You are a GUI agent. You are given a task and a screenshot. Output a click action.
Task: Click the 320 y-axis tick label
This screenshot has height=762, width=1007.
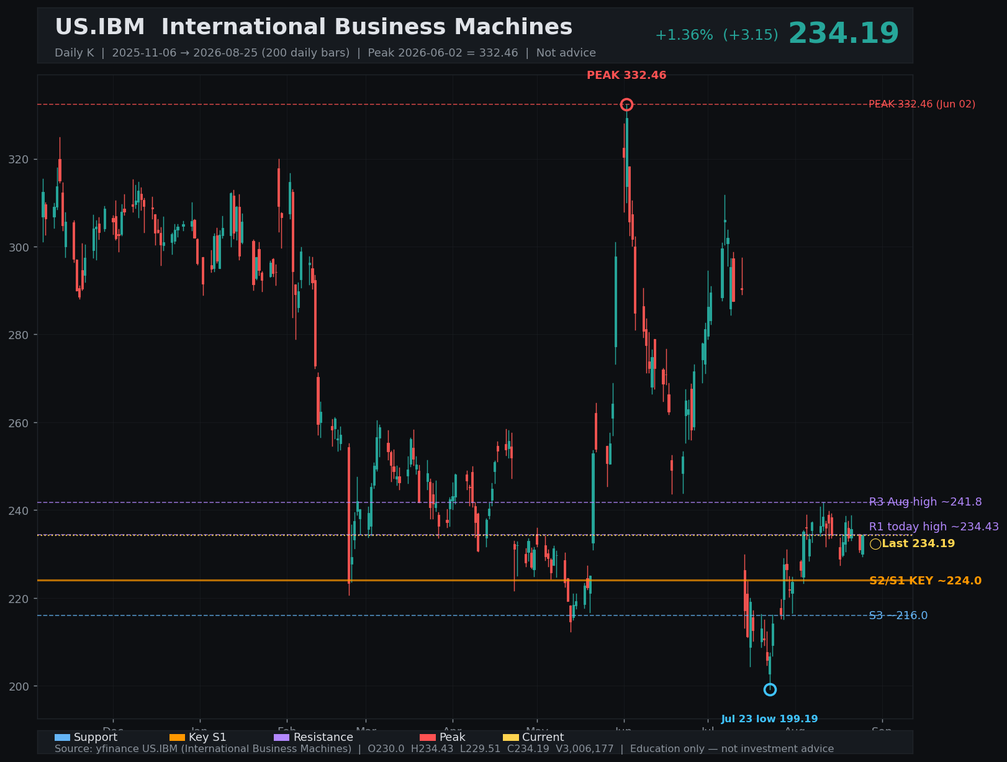click(20, 160)
